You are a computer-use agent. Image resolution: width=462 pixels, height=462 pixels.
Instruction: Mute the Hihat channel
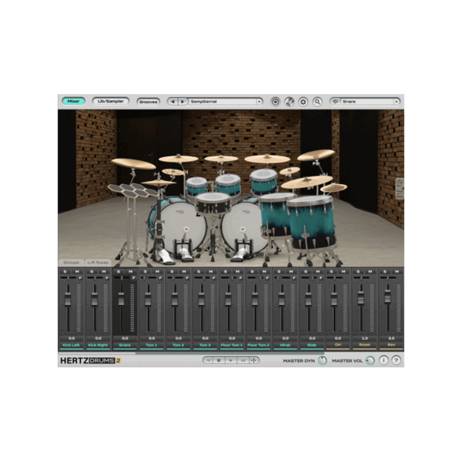(291, 271)
